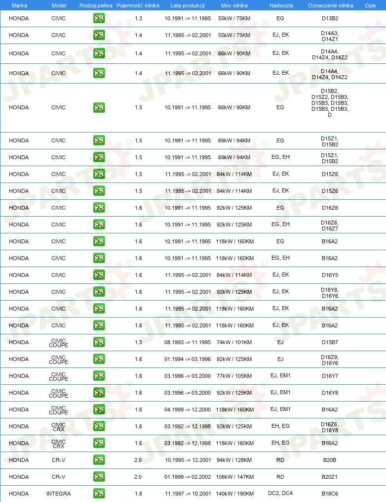
Task: Click fuel icon for 69kW Civic with EG body only
Action: pos(99,140)
